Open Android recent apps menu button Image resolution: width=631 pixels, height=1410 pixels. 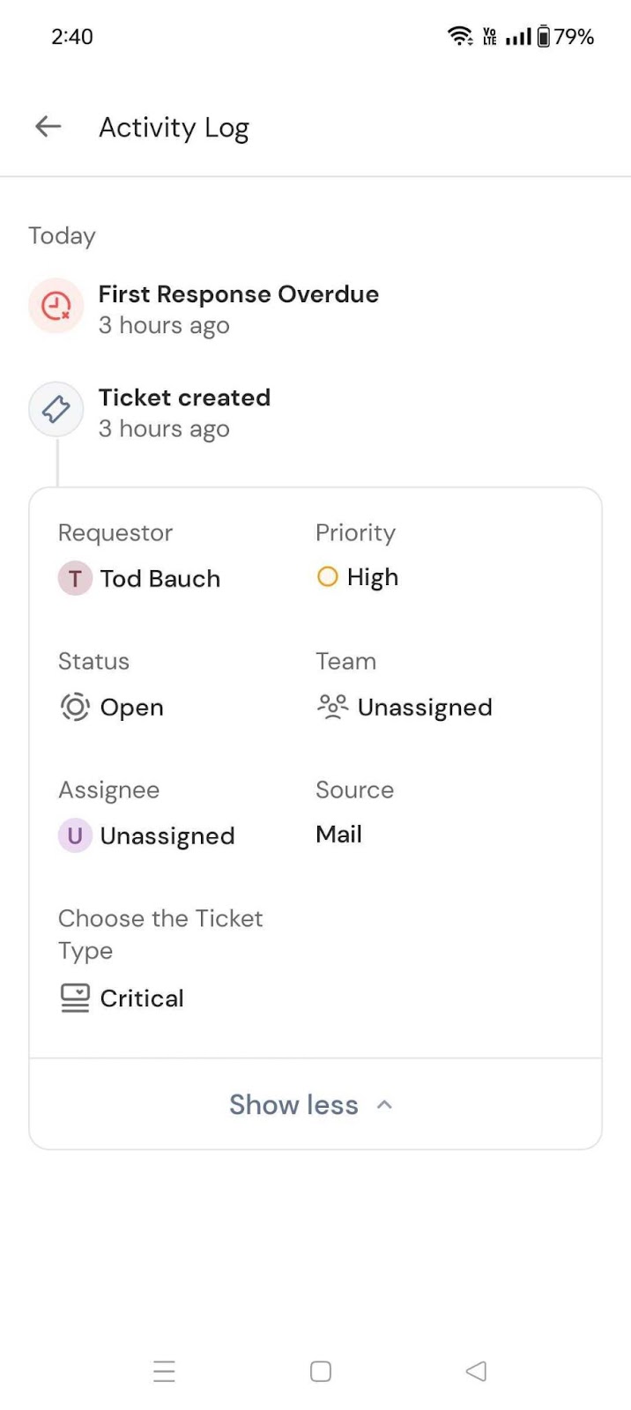coord(165,1371)
